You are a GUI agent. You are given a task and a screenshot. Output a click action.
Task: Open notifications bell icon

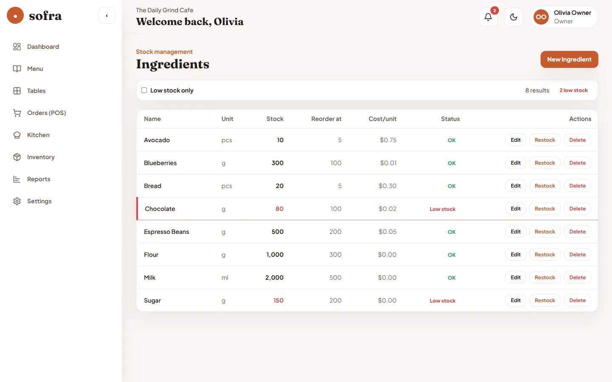tap(488, 17)
